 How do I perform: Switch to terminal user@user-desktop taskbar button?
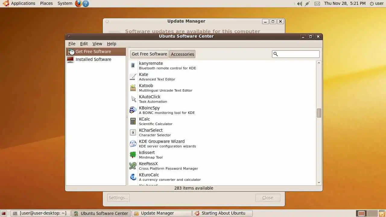point(41,213)
